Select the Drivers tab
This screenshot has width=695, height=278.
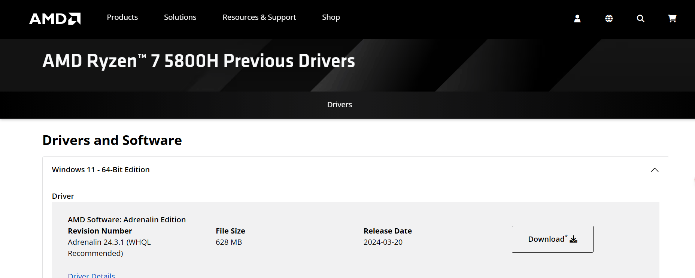click(340, 105)
